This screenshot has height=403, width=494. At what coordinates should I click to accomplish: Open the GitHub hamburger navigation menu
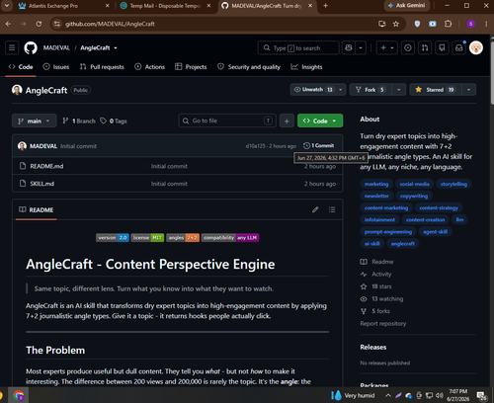(12, 48)
